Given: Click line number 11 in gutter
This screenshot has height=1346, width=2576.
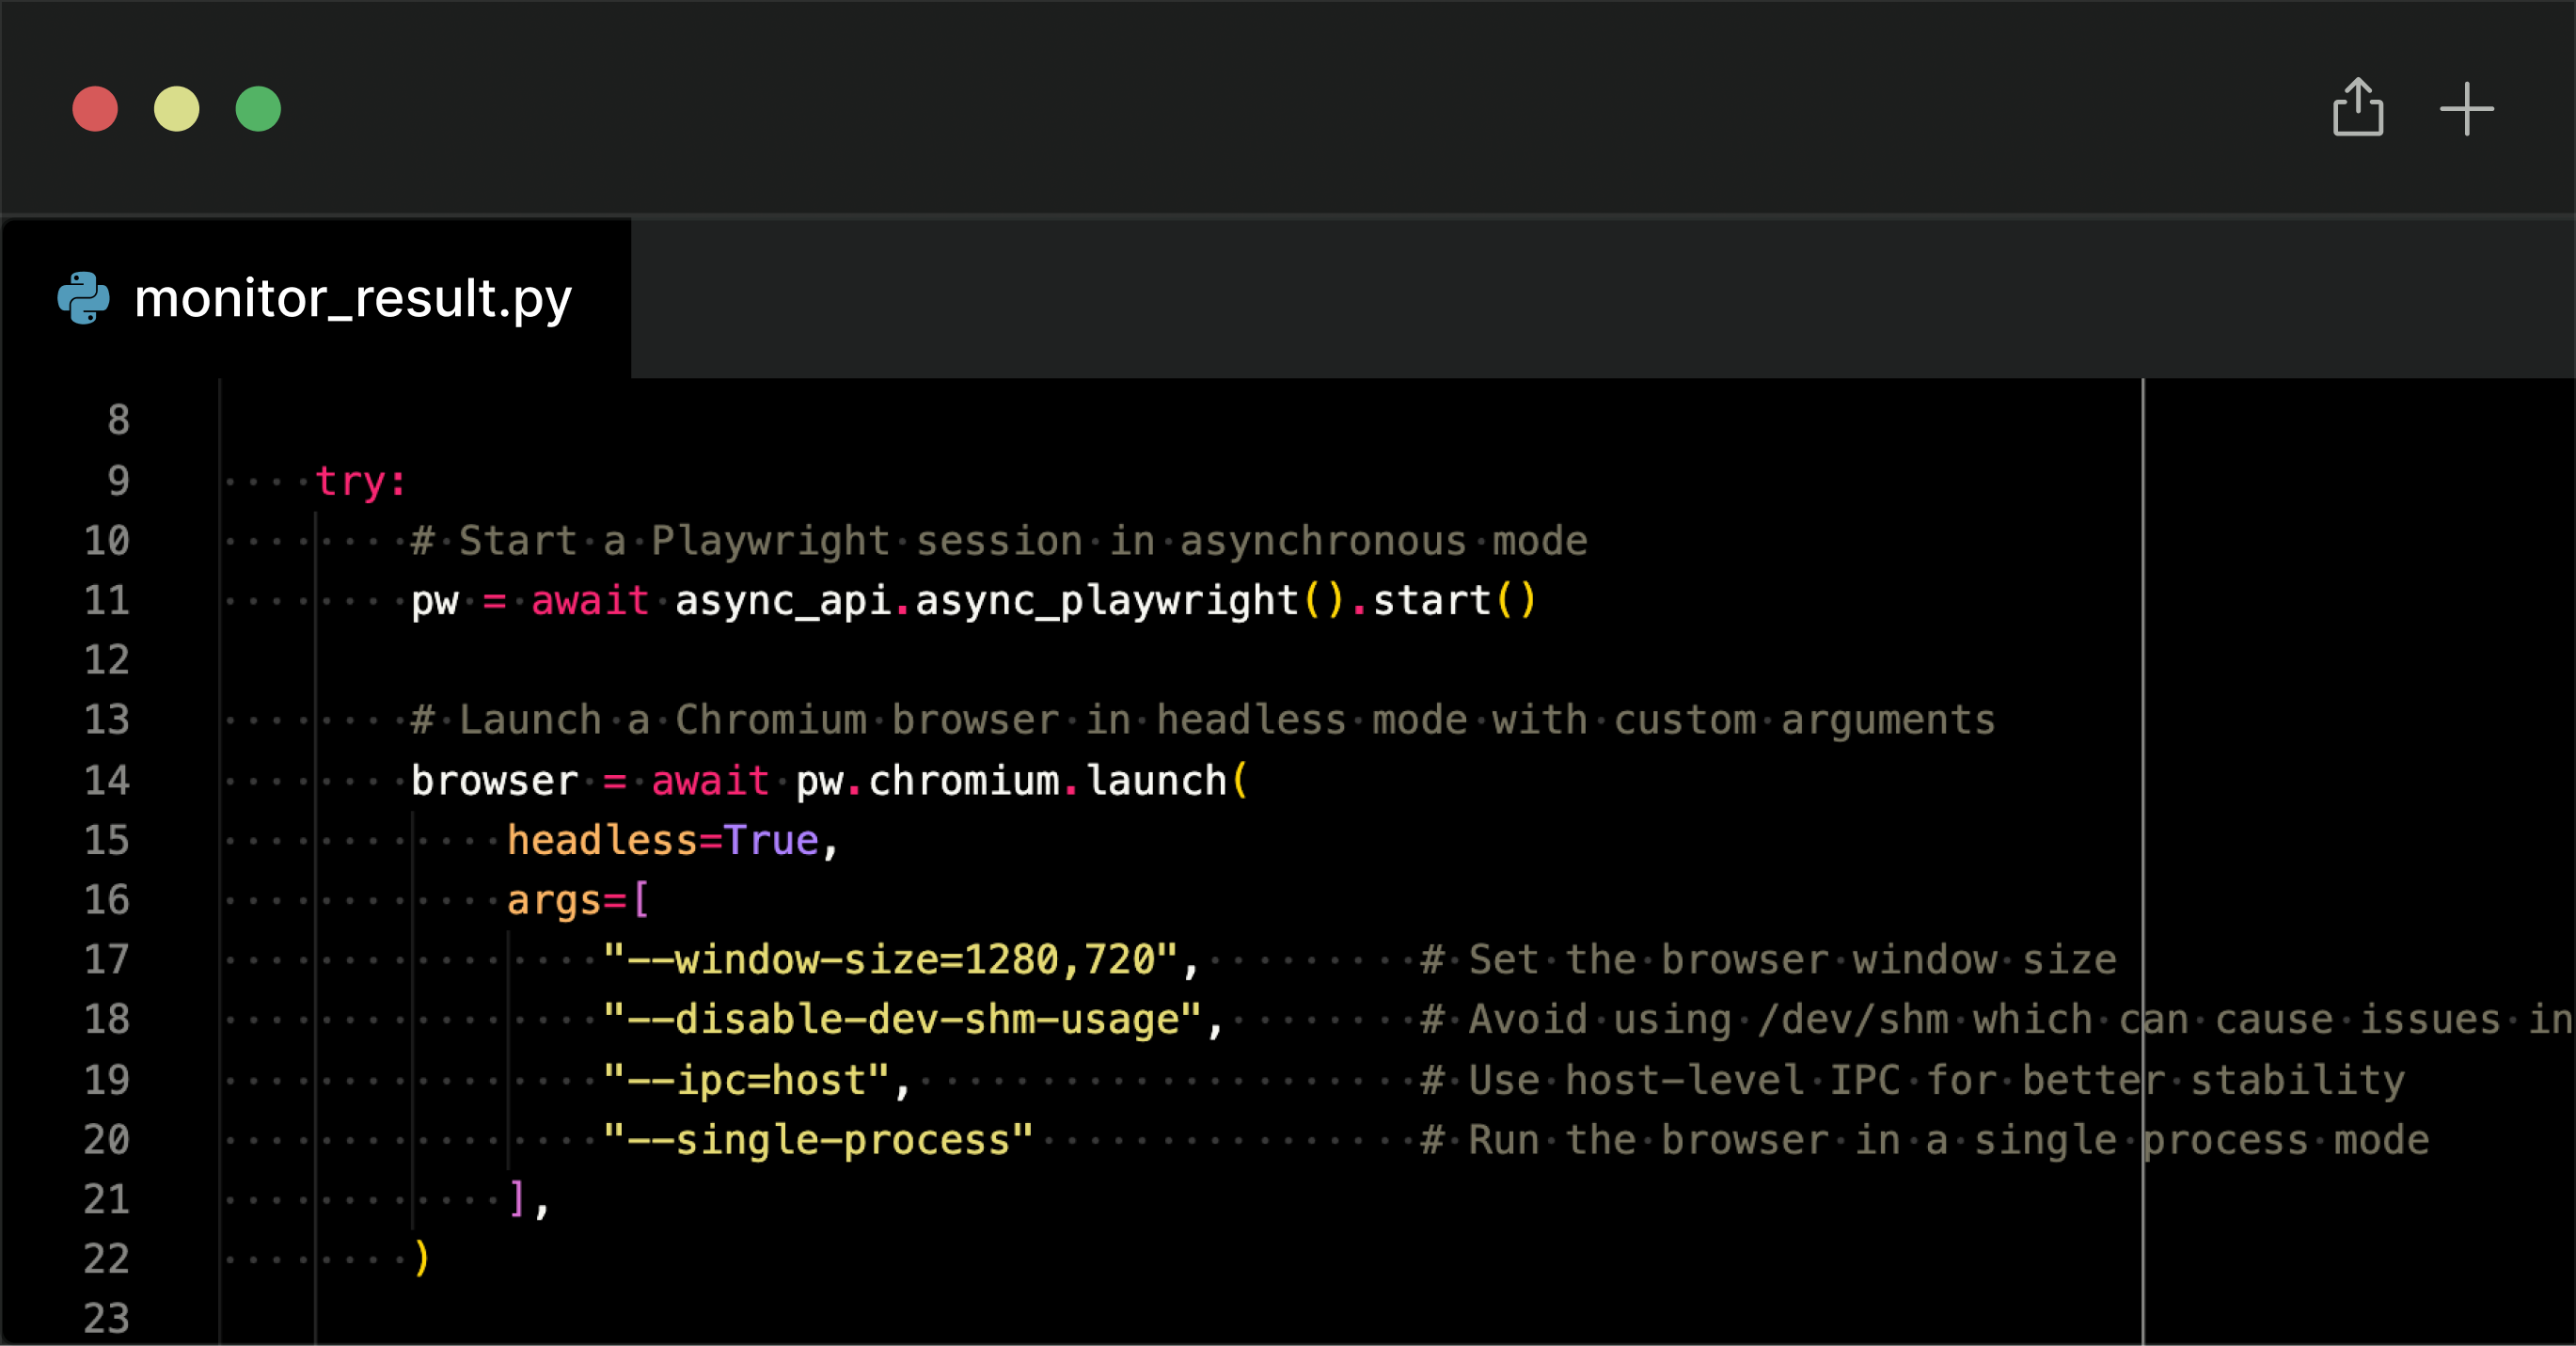Looking at the screenshot, I should click(107, 601).
